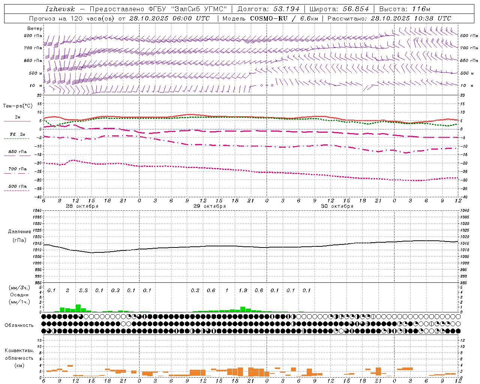Select the "850 гПа" temperature legend entry

[x=18, y=152]
